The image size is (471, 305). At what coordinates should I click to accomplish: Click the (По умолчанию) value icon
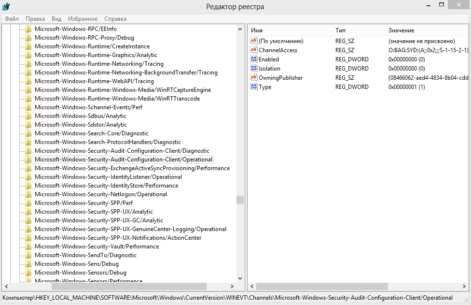coord(254,41)
